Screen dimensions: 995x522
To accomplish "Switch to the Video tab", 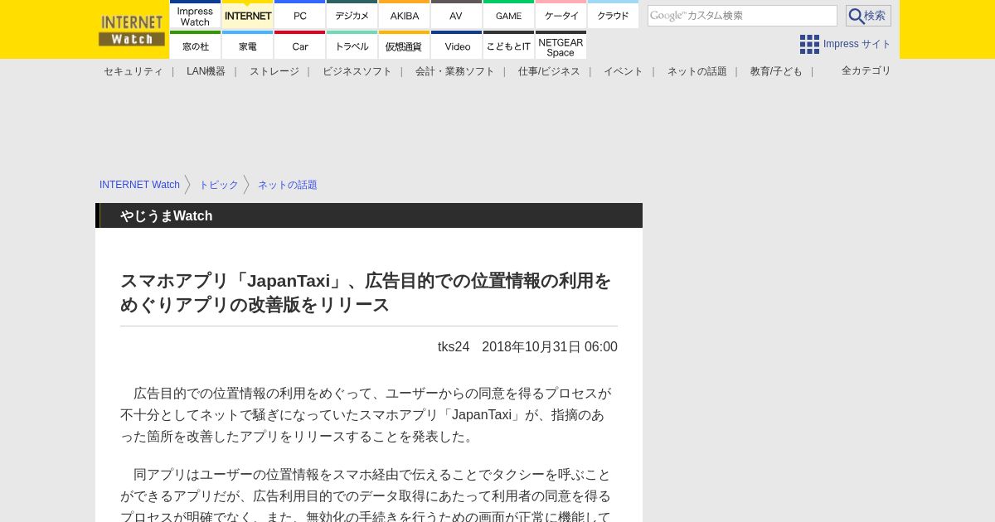I will (457, 45).
